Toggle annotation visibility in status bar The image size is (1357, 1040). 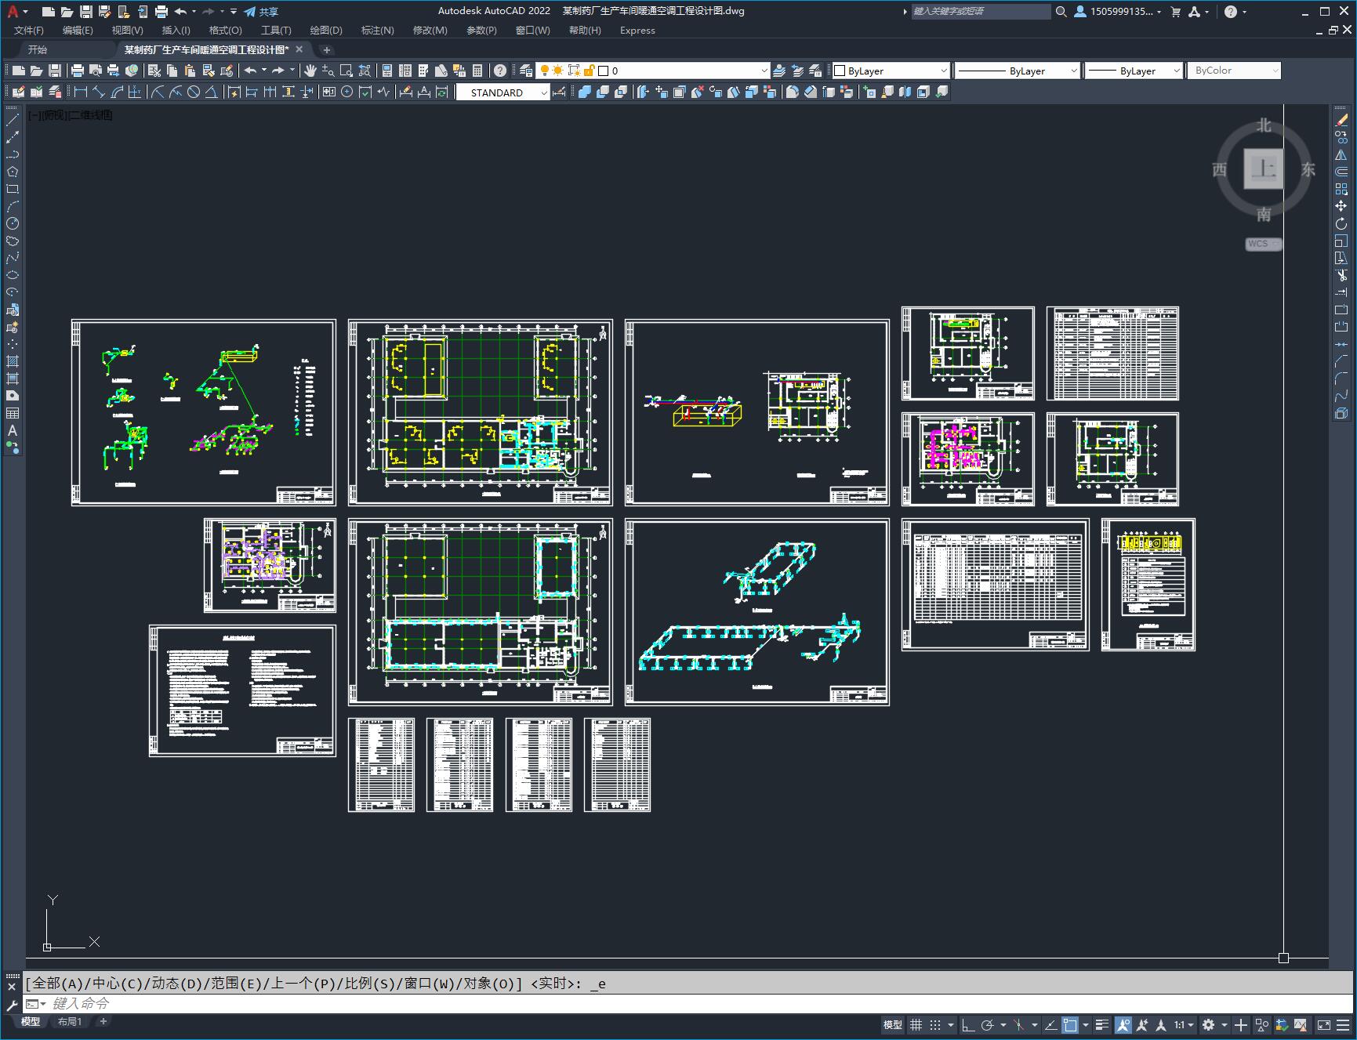(x=1123, y=1024)
